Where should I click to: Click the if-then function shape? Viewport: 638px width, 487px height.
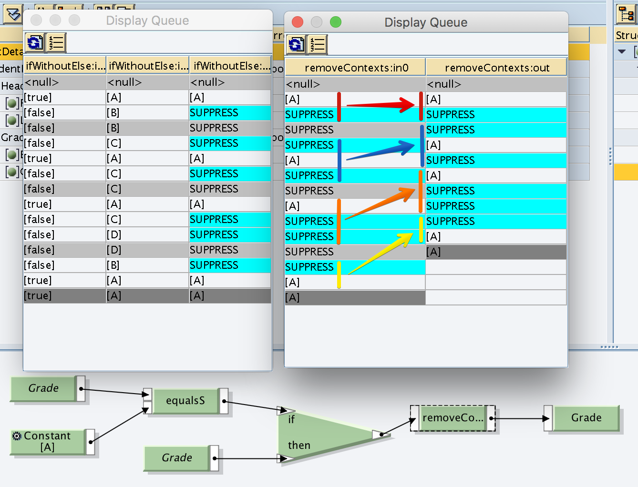[x=324, y=434]
